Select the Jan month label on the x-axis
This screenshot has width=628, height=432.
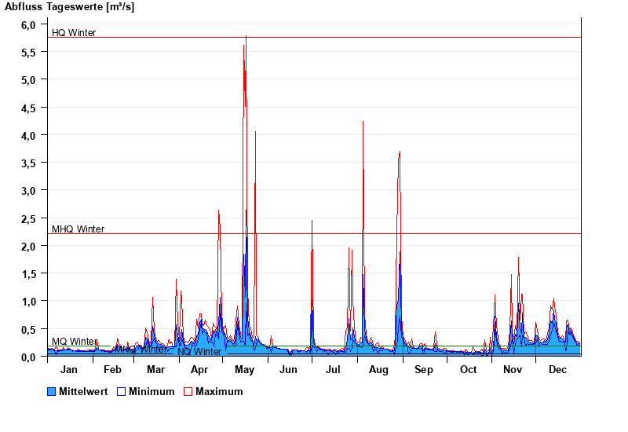[69, 370]
